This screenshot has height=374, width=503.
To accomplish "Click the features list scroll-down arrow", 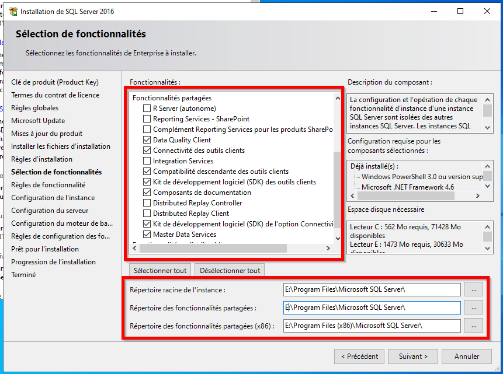I will tap(338, 238).
